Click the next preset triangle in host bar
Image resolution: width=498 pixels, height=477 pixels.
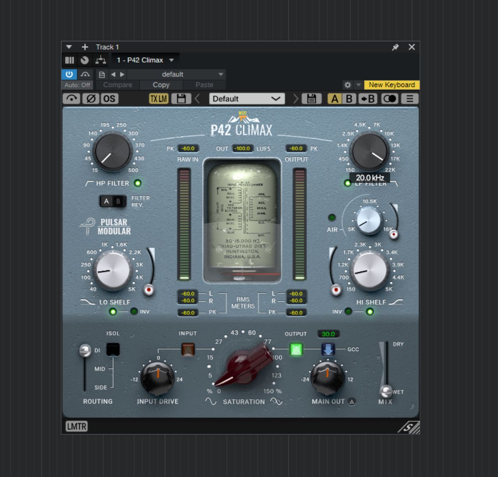(x=122, y=75)
